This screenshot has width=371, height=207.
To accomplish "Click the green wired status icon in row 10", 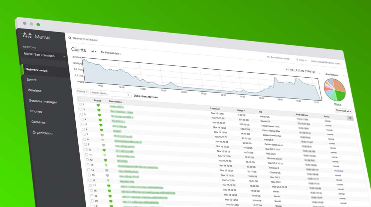I will [104, 150].
